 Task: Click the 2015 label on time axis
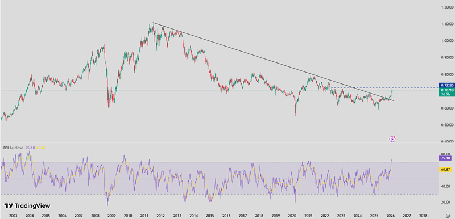coord(210,216)
